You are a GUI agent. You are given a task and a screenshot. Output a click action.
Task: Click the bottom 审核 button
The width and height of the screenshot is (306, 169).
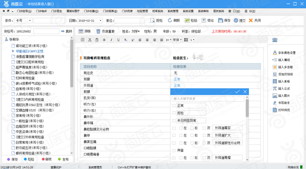click(47, 159)
